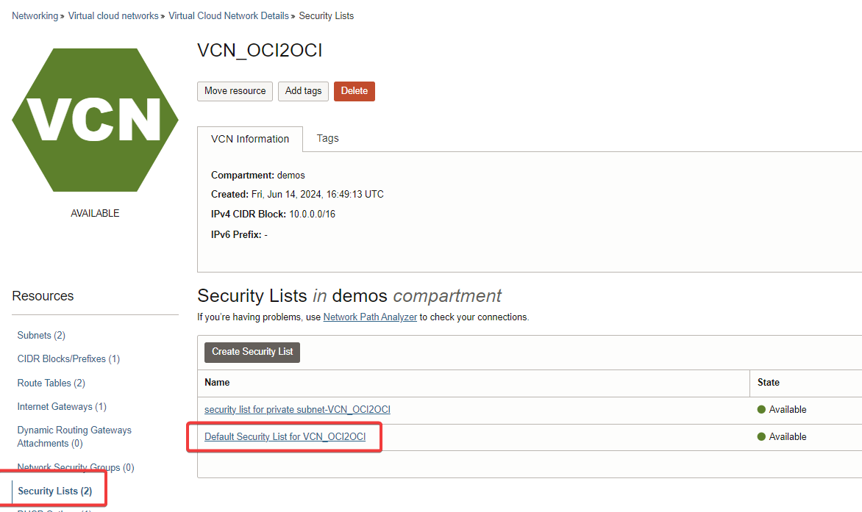Select Internet Gateways (1) resource
The image size is (862, 512).
[x=62, y=407]
